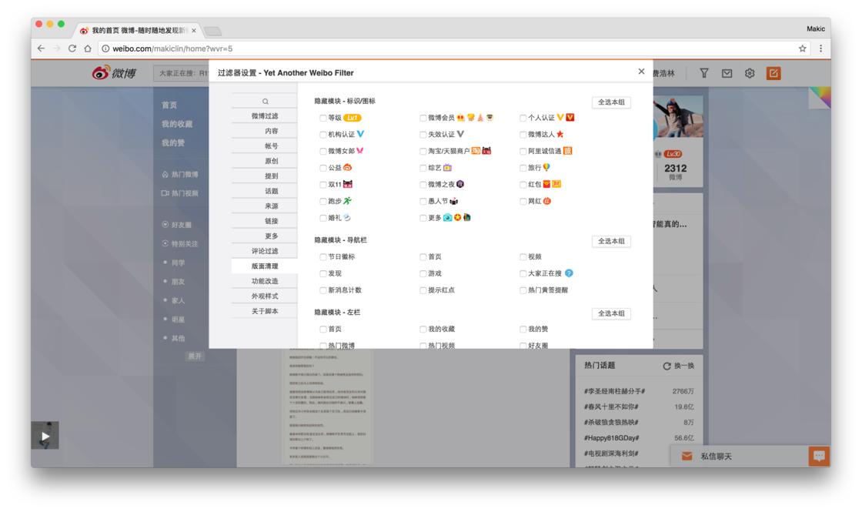Tick the 游戏 checkbox
This screenshot has width=862, height=512.
[x=423, y=274]
